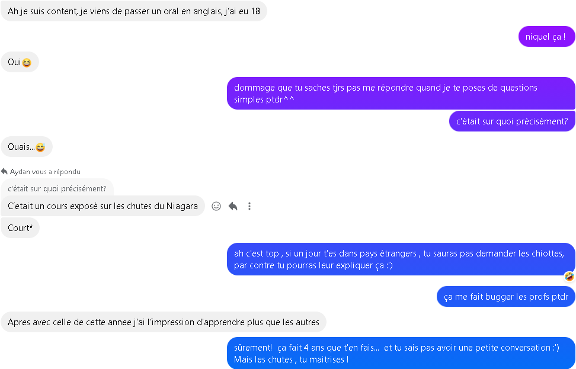The height and width of the screenshot is (369, 576).
Task: Select the 'Apres avec celle de cette annee' message
Action: coord(164,322)
